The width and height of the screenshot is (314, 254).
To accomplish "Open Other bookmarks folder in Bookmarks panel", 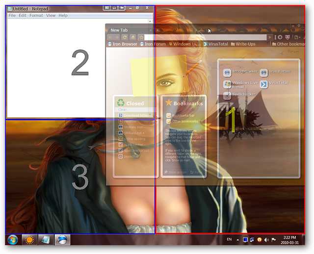I will 182,121.
